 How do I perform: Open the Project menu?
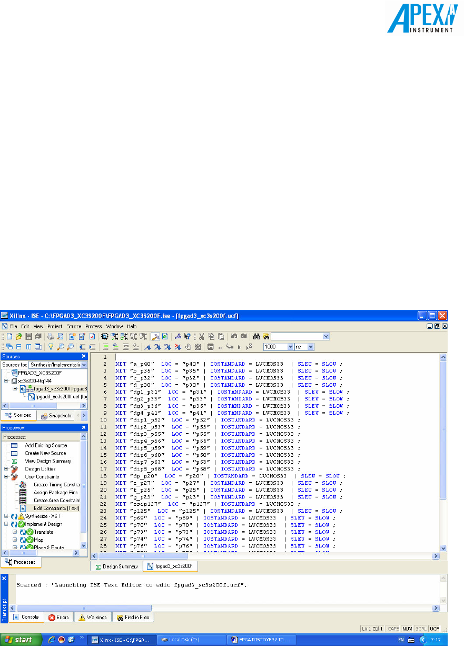pyautogui.click(x=55, y=326)
